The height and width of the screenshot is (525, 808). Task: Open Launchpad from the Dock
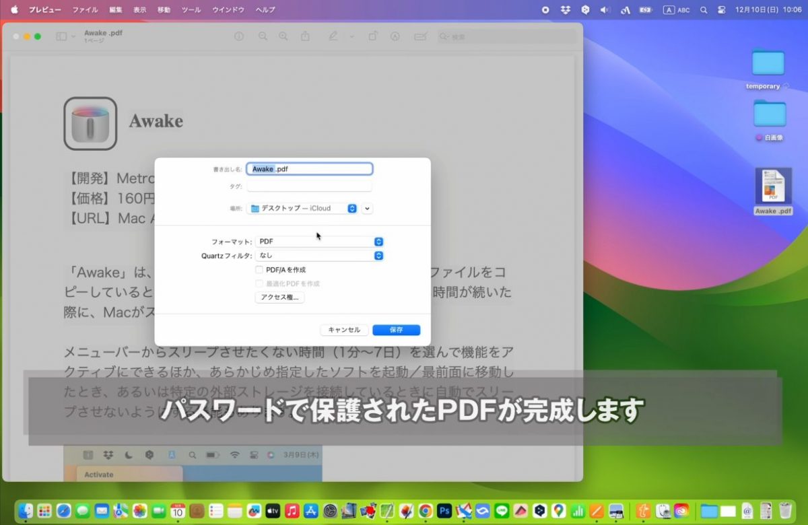[45, 510]
